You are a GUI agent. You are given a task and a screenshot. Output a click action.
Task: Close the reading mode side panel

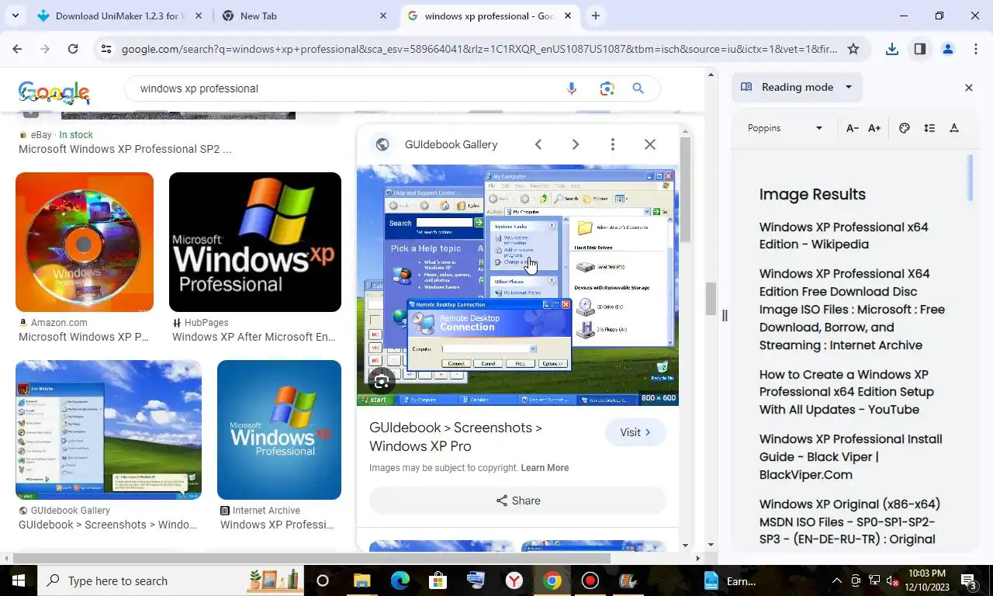968,88
